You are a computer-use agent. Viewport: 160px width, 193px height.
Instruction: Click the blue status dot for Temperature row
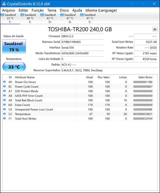4,114
